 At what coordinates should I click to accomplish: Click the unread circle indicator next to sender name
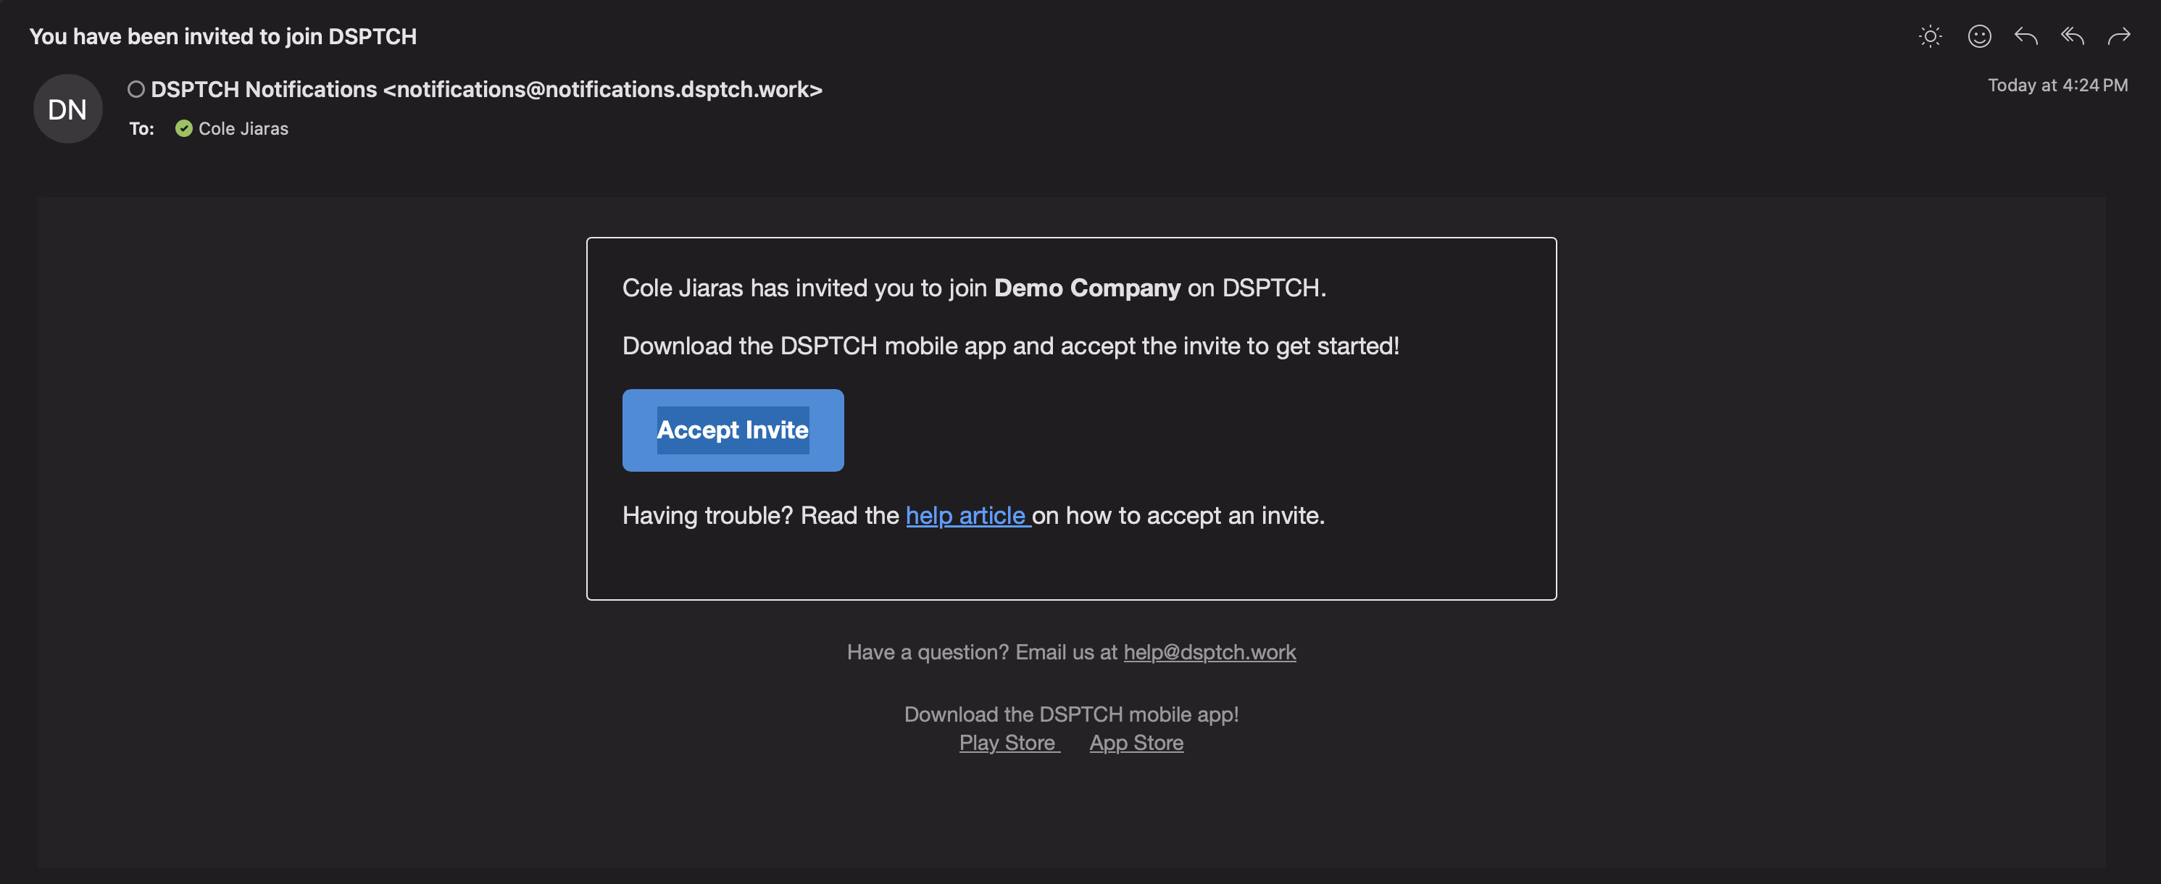(x=136, y=89)
